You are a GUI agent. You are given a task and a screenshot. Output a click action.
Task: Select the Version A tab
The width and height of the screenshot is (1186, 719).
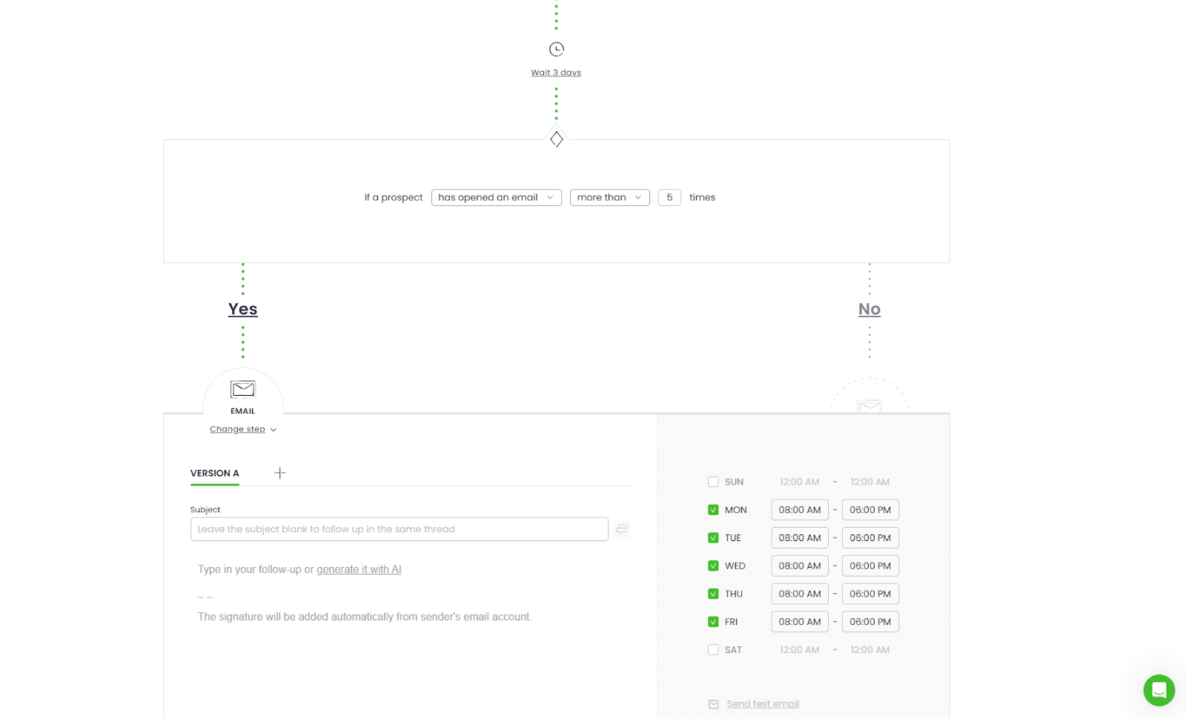click(215, 473)
